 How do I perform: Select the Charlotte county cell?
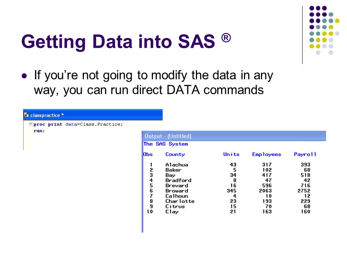click(x=180, y=201)
